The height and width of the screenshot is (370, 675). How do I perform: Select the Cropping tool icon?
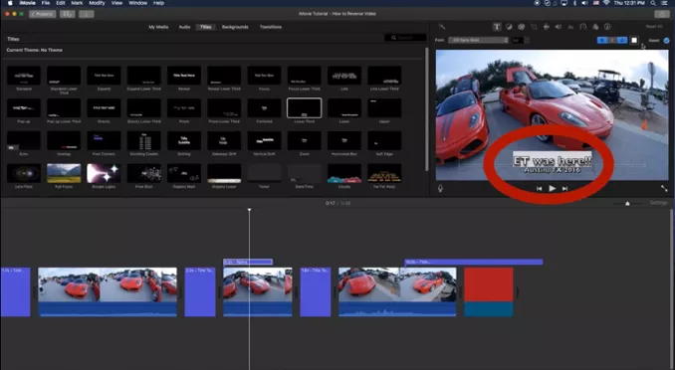click(x=534, y=27)
